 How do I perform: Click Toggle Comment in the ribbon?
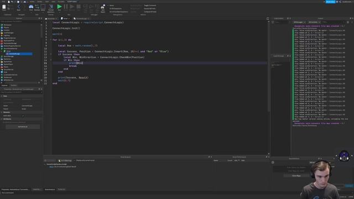(x=150, y=6)
